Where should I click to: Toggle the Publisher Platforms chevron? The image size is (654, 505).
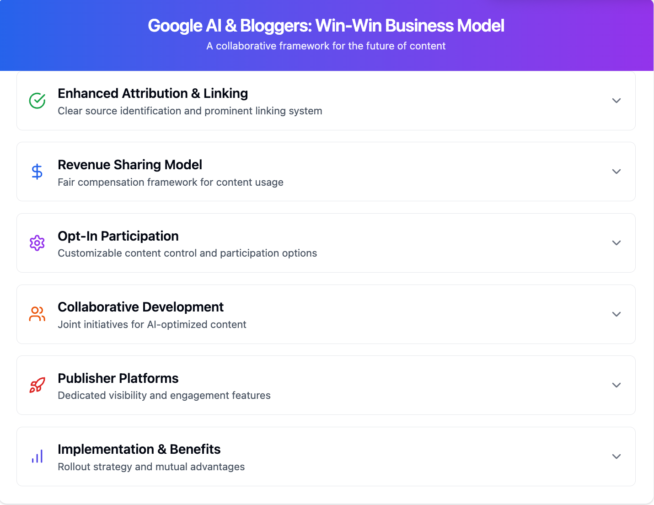(x=616, y=385)
